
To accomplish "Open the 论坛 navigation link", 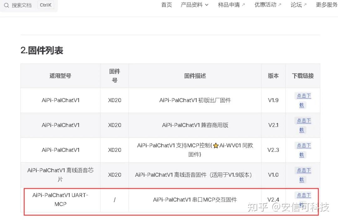I will tap(298, 5).
